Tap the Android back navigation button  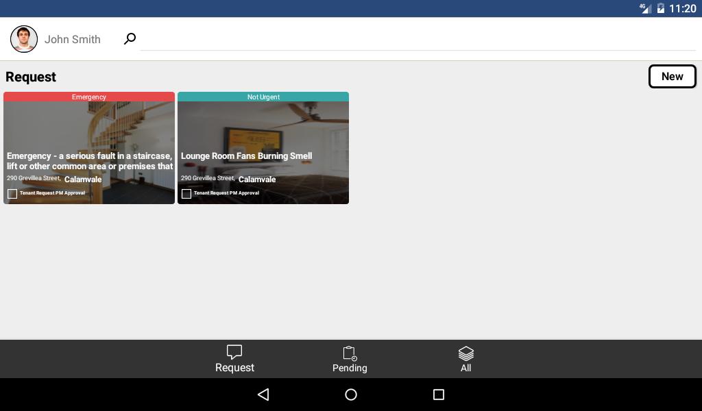263,395
